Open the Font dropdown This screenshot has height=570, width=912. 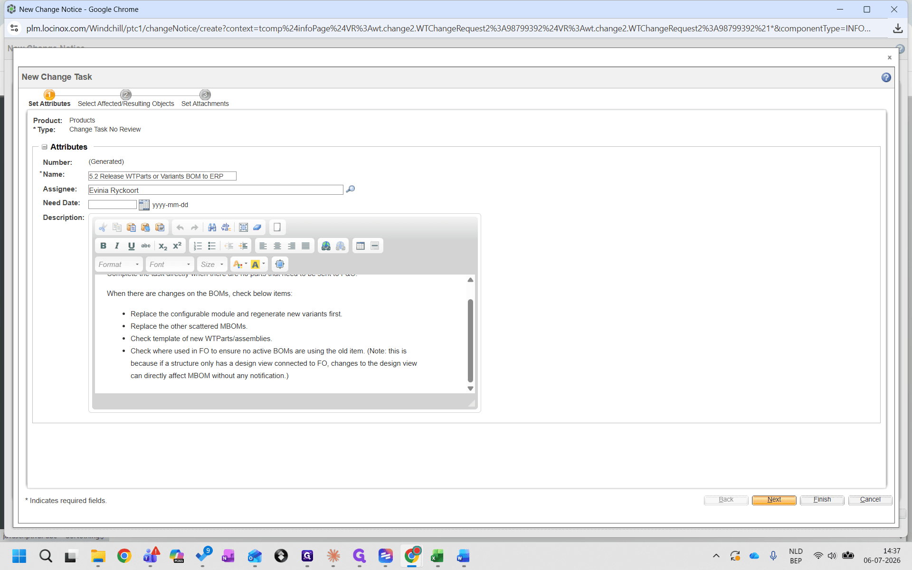170,265
